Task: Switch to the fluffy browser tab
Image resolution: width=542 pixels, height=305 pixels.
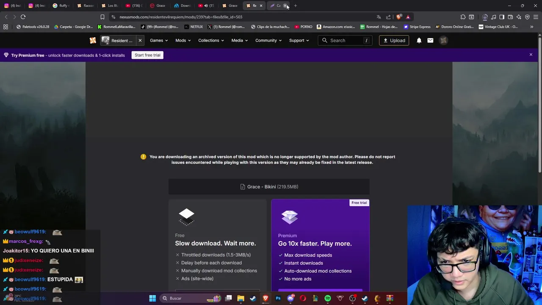Action: (61, 6)
